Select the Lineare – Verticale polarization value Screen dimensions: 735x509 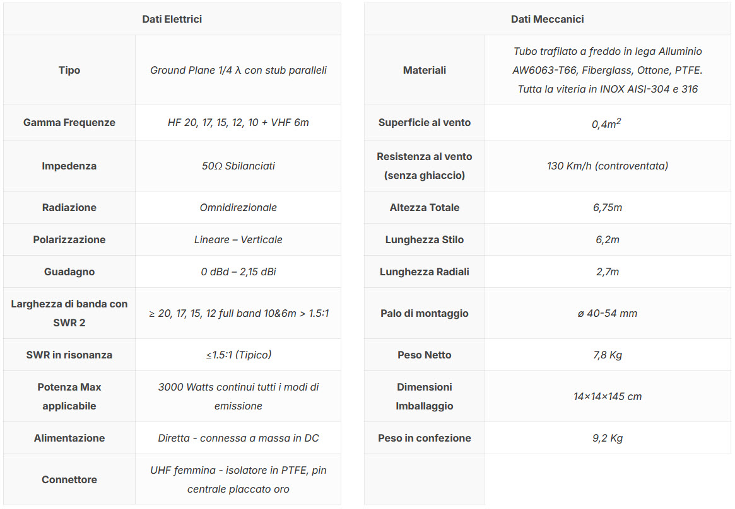(x=238, y=239)
